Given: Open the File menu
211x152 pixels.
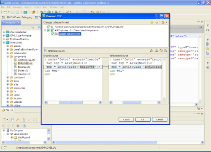Looking at the screenshot, I should pyautogui.click(x=3, y=7).
